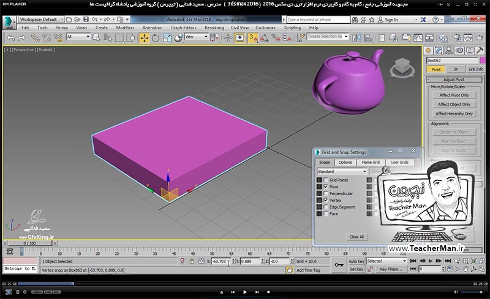The image size is (490, 299).
Task: Click the Bind to Space Warp icon
Action: [58, 38]
